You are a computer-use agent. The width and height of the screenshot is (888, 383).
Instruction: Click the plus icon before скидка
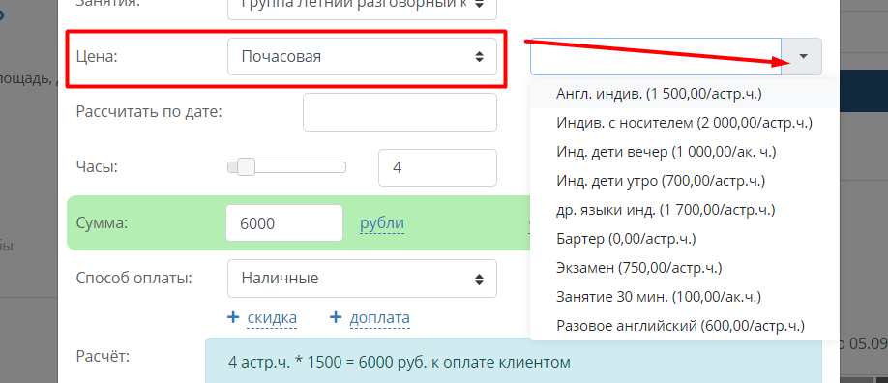tap(233, 317)
